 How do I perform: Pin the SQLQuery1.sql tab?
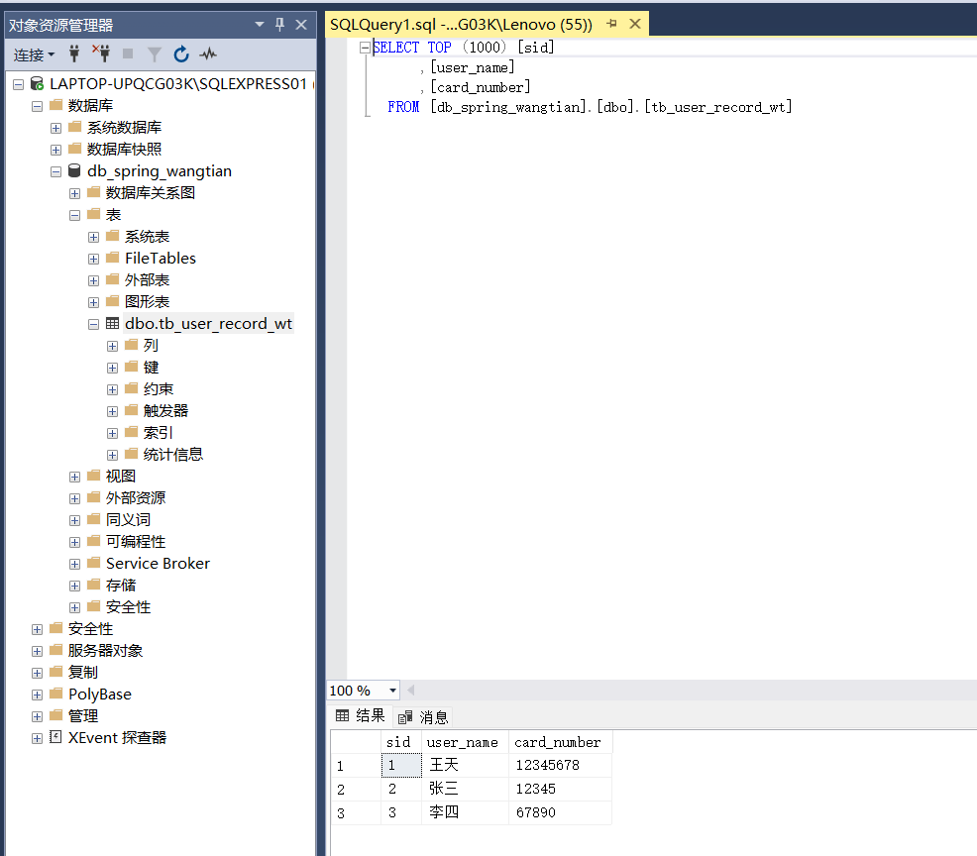[612, 24]
